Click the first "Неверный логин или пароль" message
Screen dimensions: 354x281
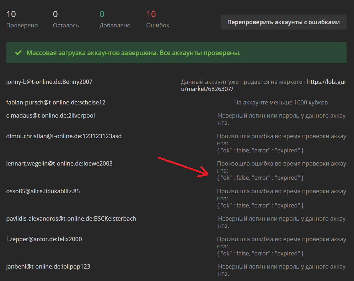(281, 119)
